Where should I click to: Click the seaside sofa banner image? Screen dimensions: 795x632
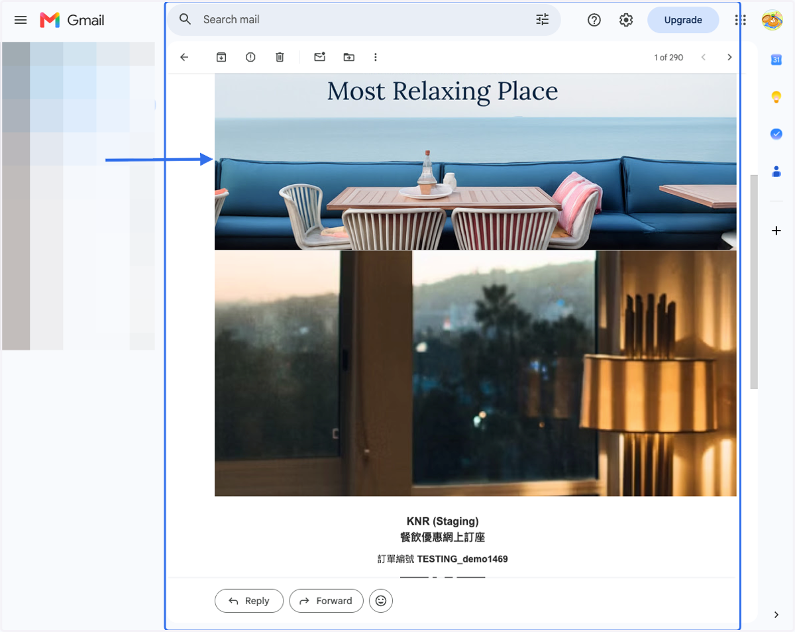pos(475,162)
